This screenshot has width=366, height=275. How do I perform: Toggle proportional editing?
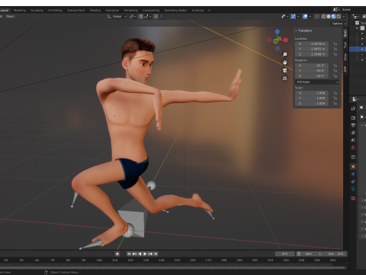click(x=156, y=16)
